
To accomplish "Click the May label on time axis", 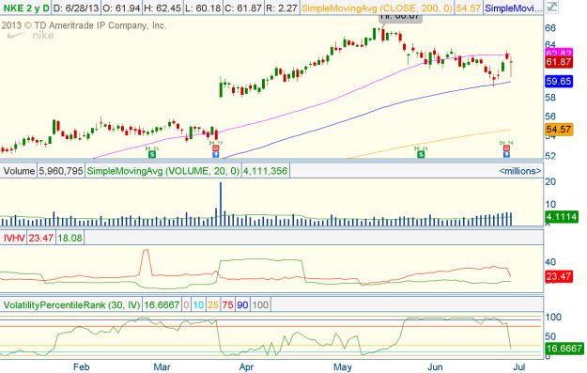I will click(343, 367).
